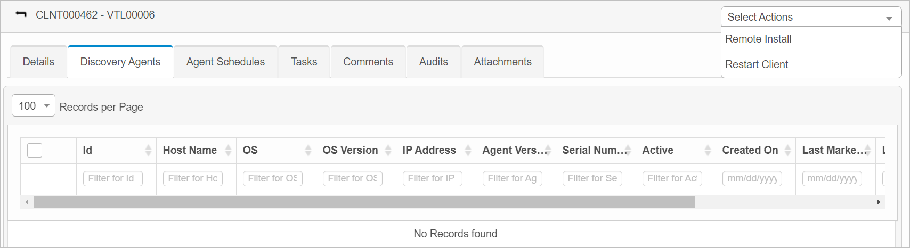Screen dimensions: 910x248
Task: Sort the table by Id column
Action: 148,151
